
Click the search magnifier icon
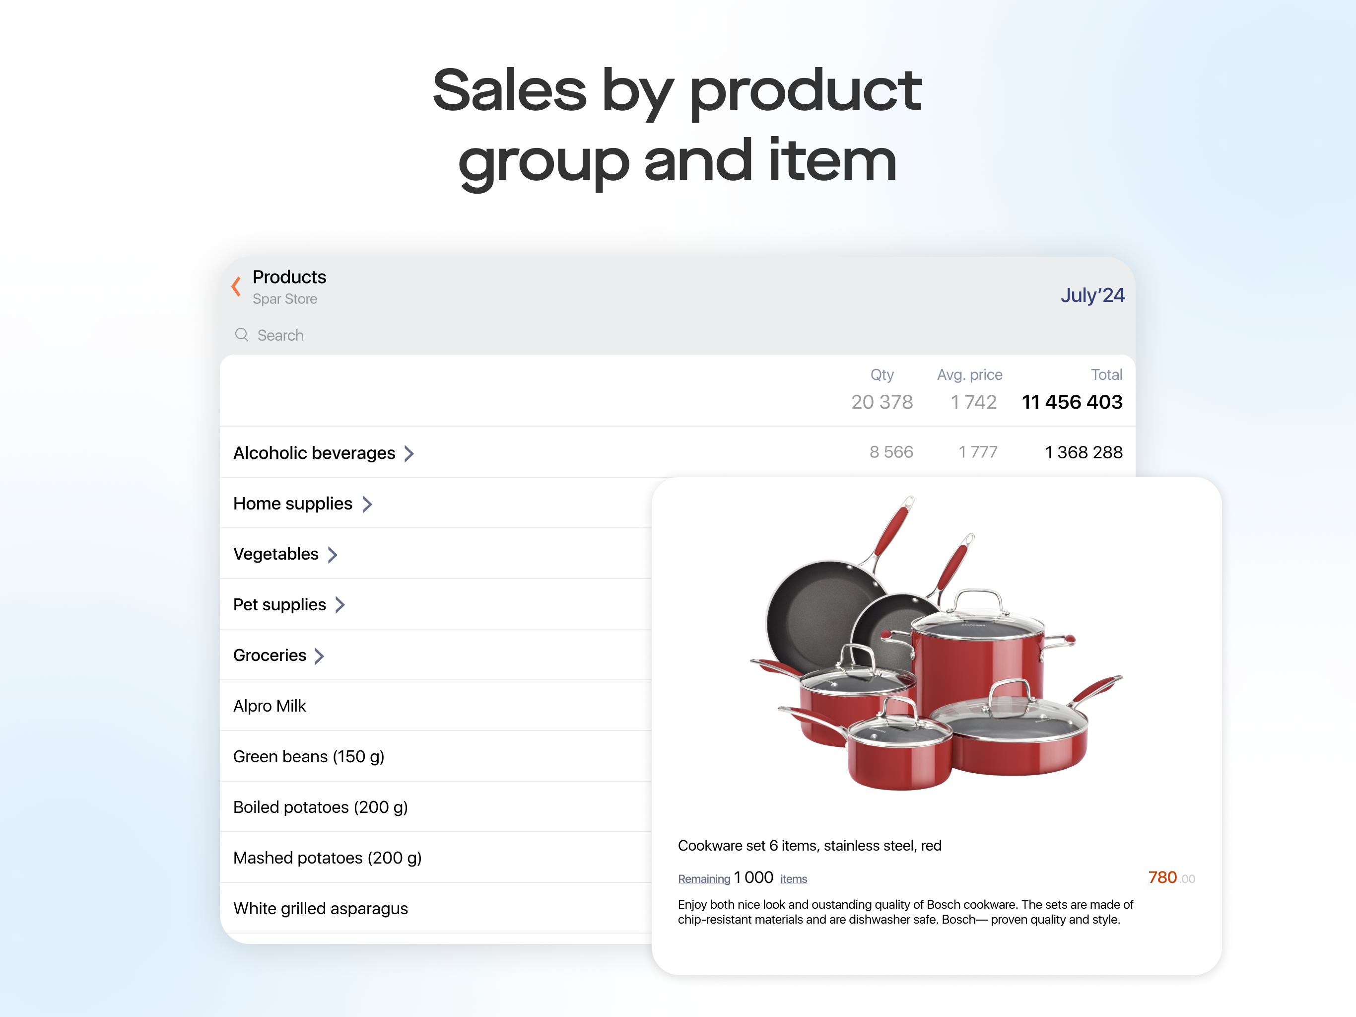[242, 335]
